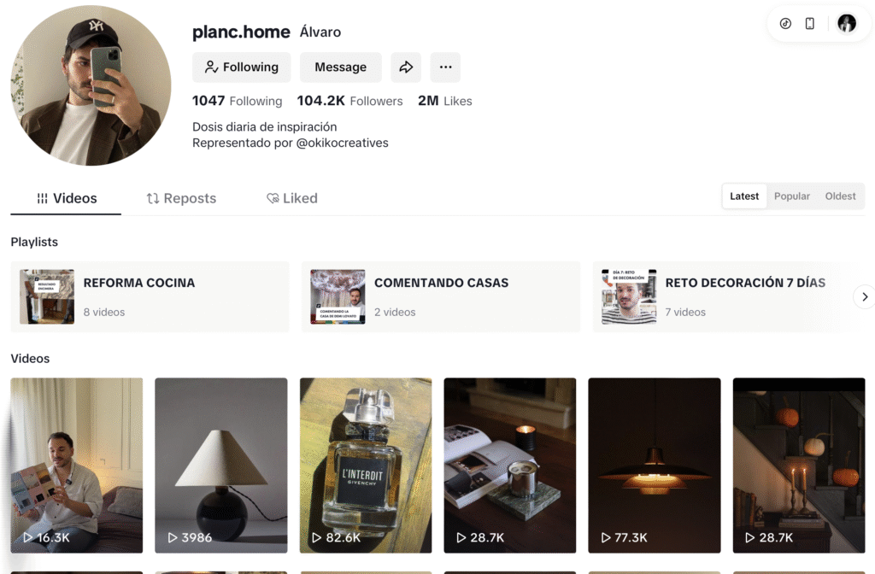Open the COMENTANDO CASAS playlist
The width and height of the screenshot is (875, 574).
coord(441,296)
